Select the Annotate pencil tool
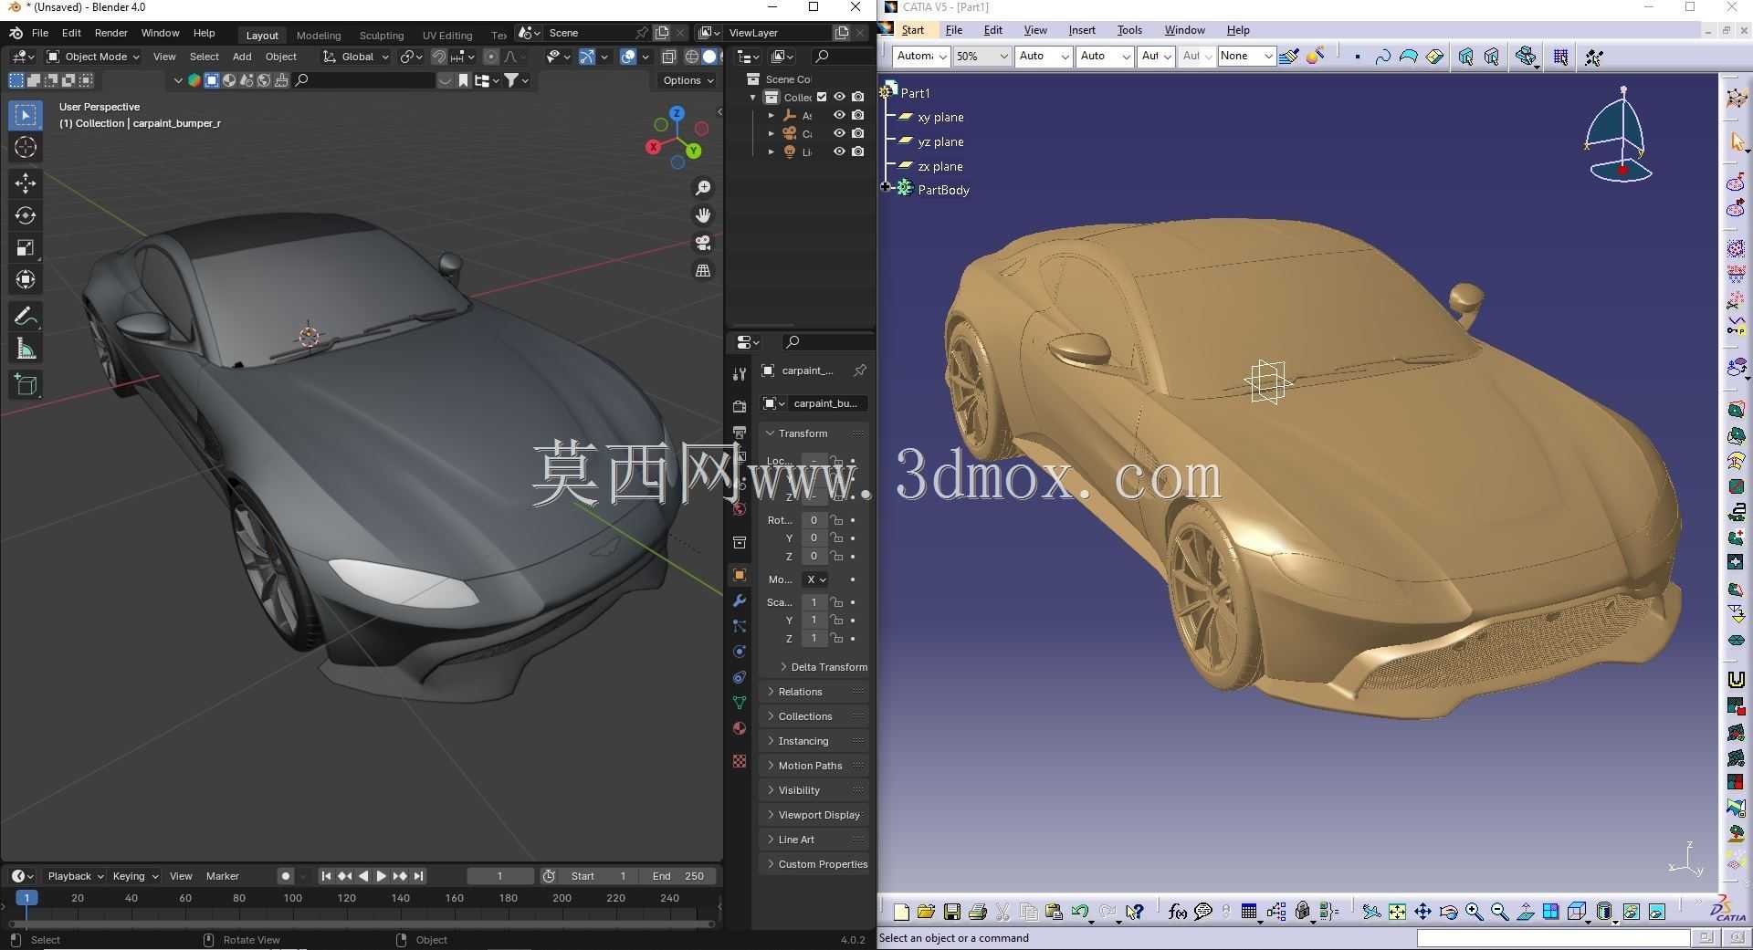Viewport: 1753px width, 950px height. click(x=26, y=317)
